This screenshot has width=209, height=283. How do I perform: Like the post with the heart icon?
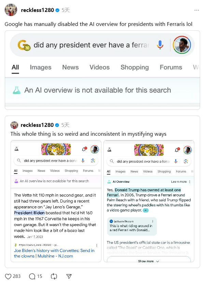(x=8, y=276)
